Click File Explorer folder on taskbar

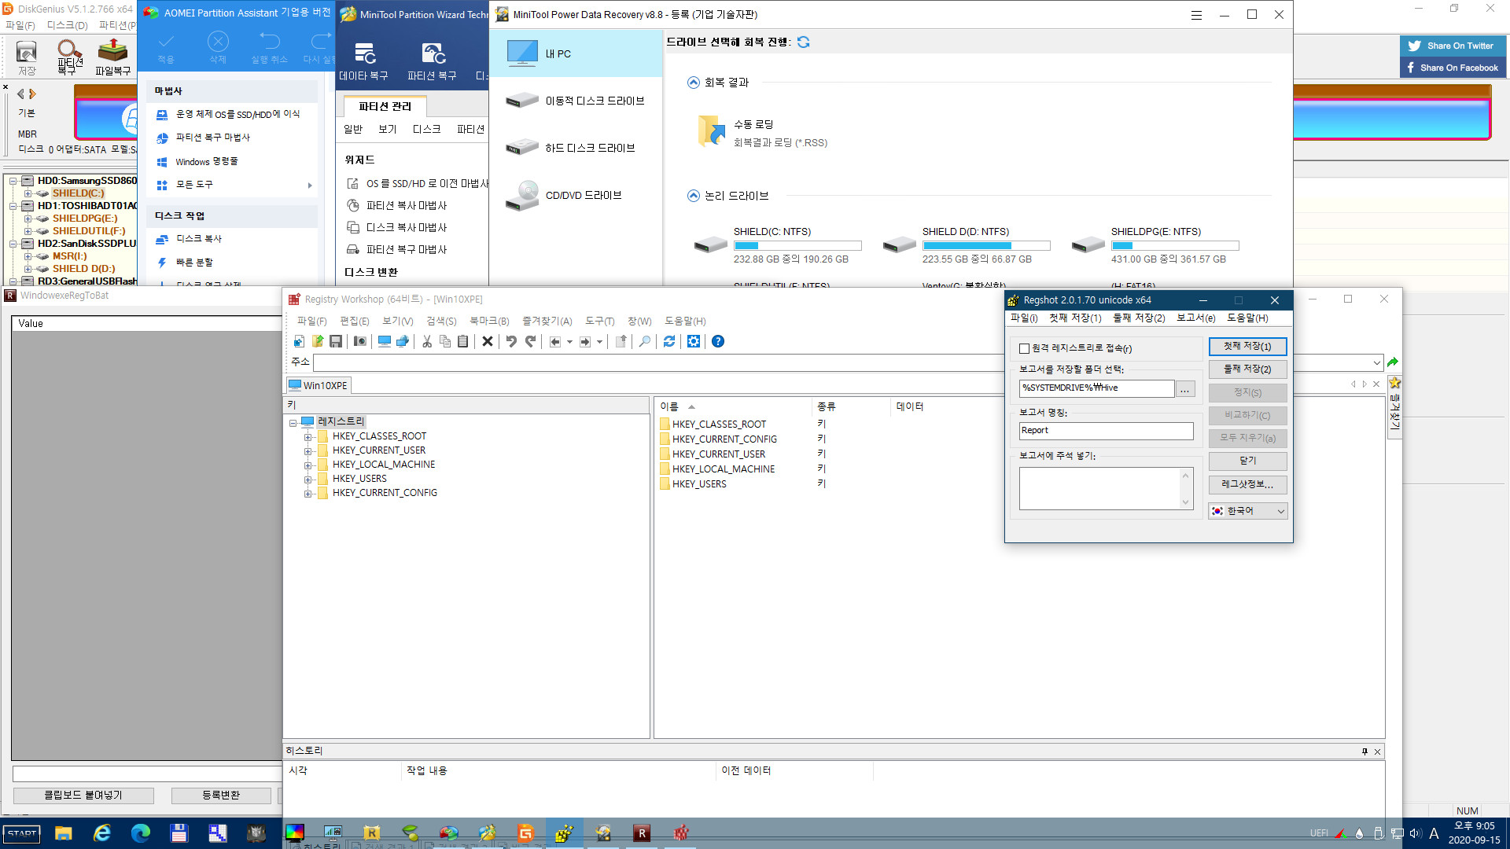pos(64,833)
